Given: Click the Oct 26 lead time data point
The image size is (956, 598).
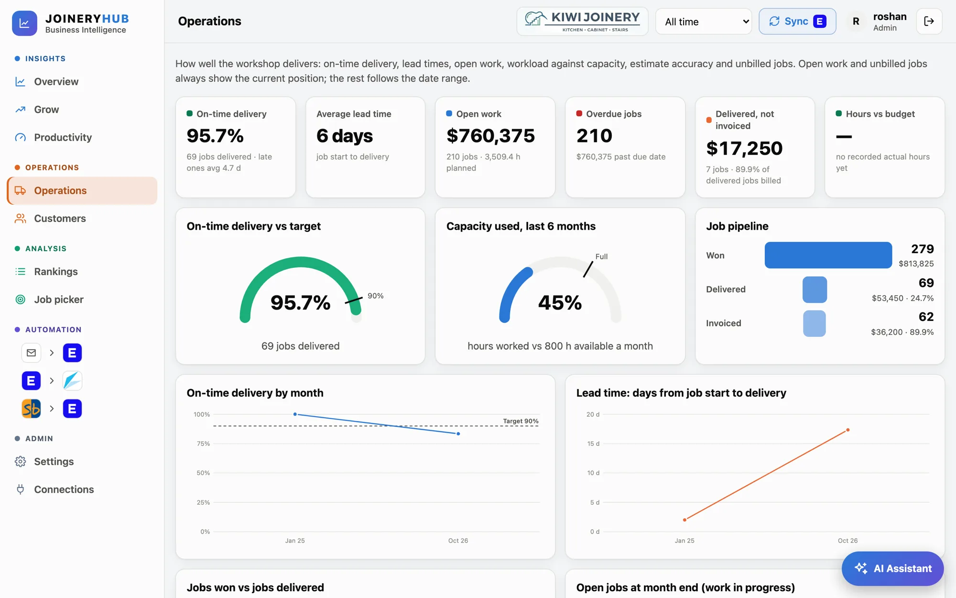Looking at the screenshot, I should 848,430.
